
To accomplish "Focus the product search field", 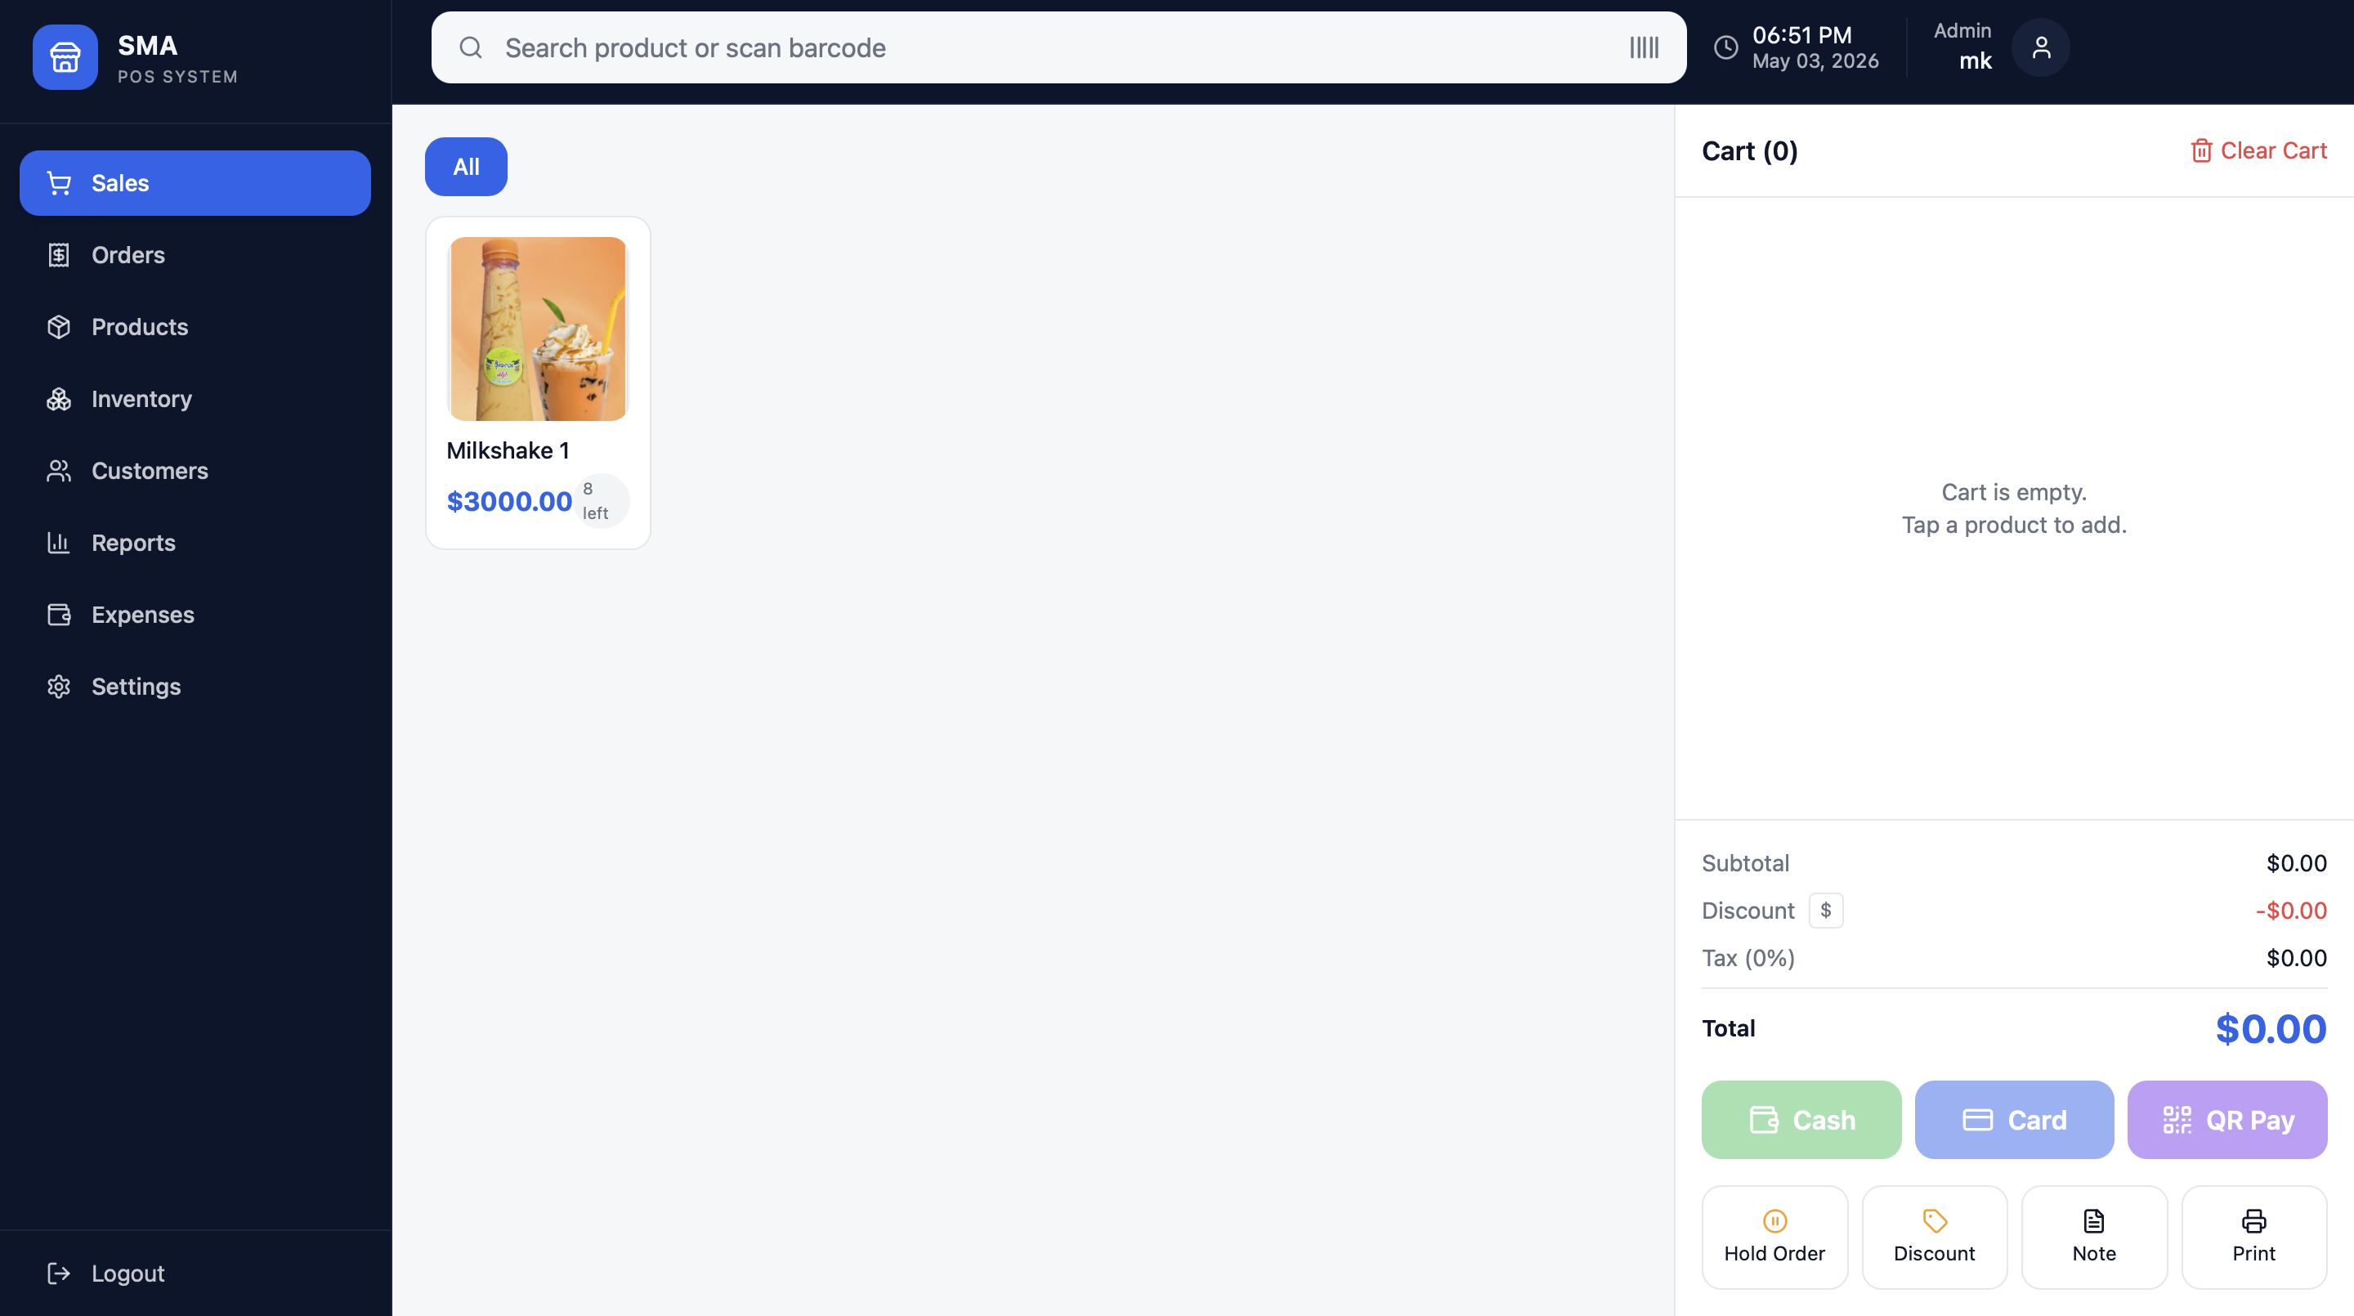I will [x=1058, y=47].
